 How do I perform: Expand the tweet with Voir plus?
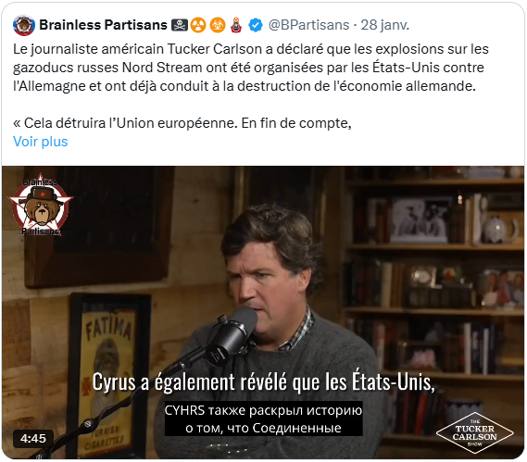tap(41, 142)
